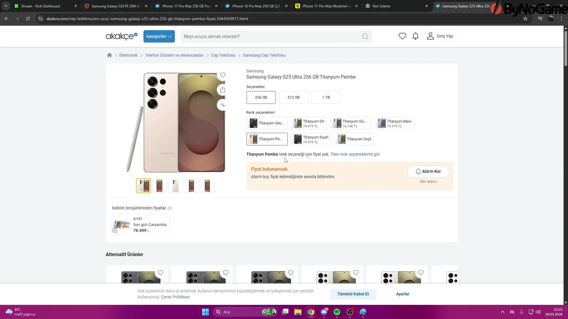Select the 256 GB storage option
Screen dimensions: 568x319
[x=261, y=97]
